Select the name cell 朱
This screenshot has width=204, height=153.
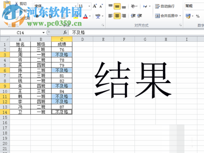[x=20, y=86]
